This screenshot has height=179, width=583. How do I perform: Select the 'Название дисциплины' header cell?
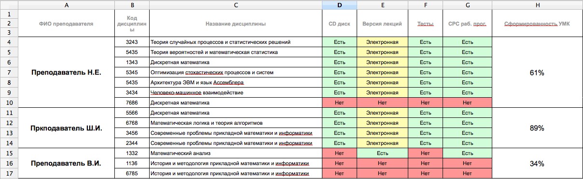click(x=236, y=23)
